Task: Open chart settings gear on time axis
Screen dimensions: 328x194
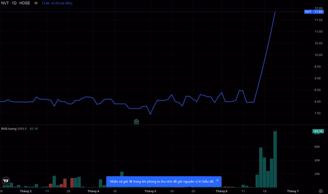Action: tap(321, 191)
